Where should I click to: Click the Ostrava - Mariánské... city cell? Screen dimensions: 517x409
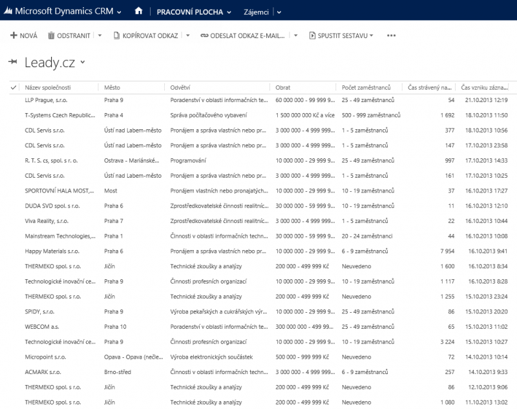[x=132, y=160]
